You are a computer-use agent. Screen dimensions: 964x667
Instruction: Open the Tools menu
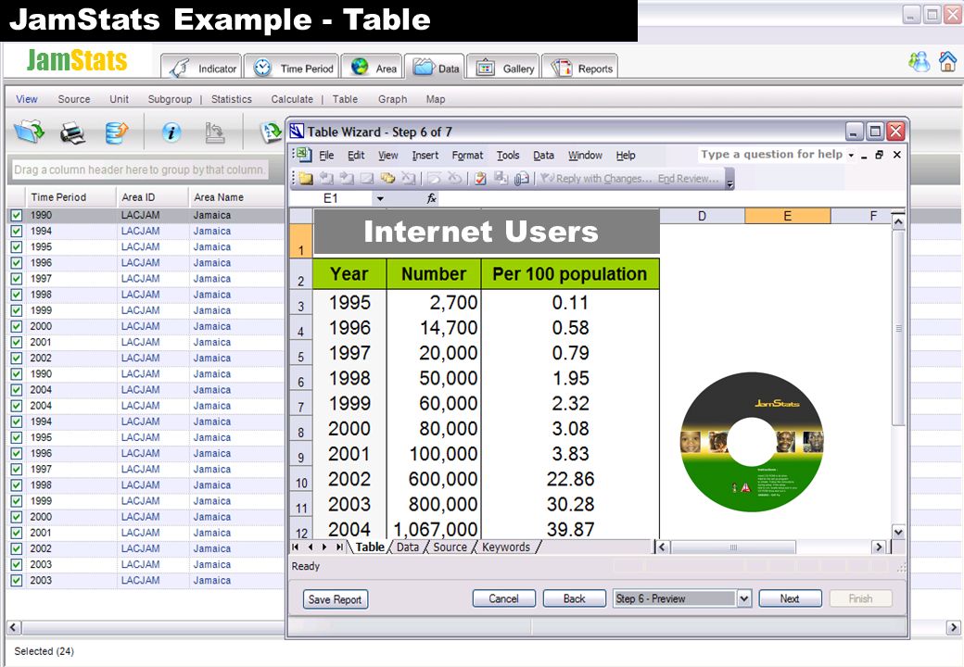click(x=508, y=156)
